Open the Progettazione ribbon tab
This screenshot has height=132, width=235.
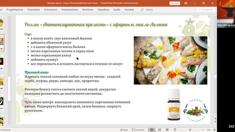click(x=15, y=10)
